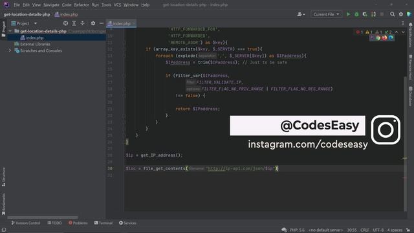Open the Edit menu

pos(26,5)
